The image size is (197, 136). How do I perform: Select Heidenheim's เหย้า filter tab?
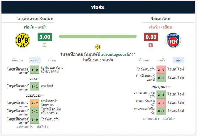click(x=161, y=60)
